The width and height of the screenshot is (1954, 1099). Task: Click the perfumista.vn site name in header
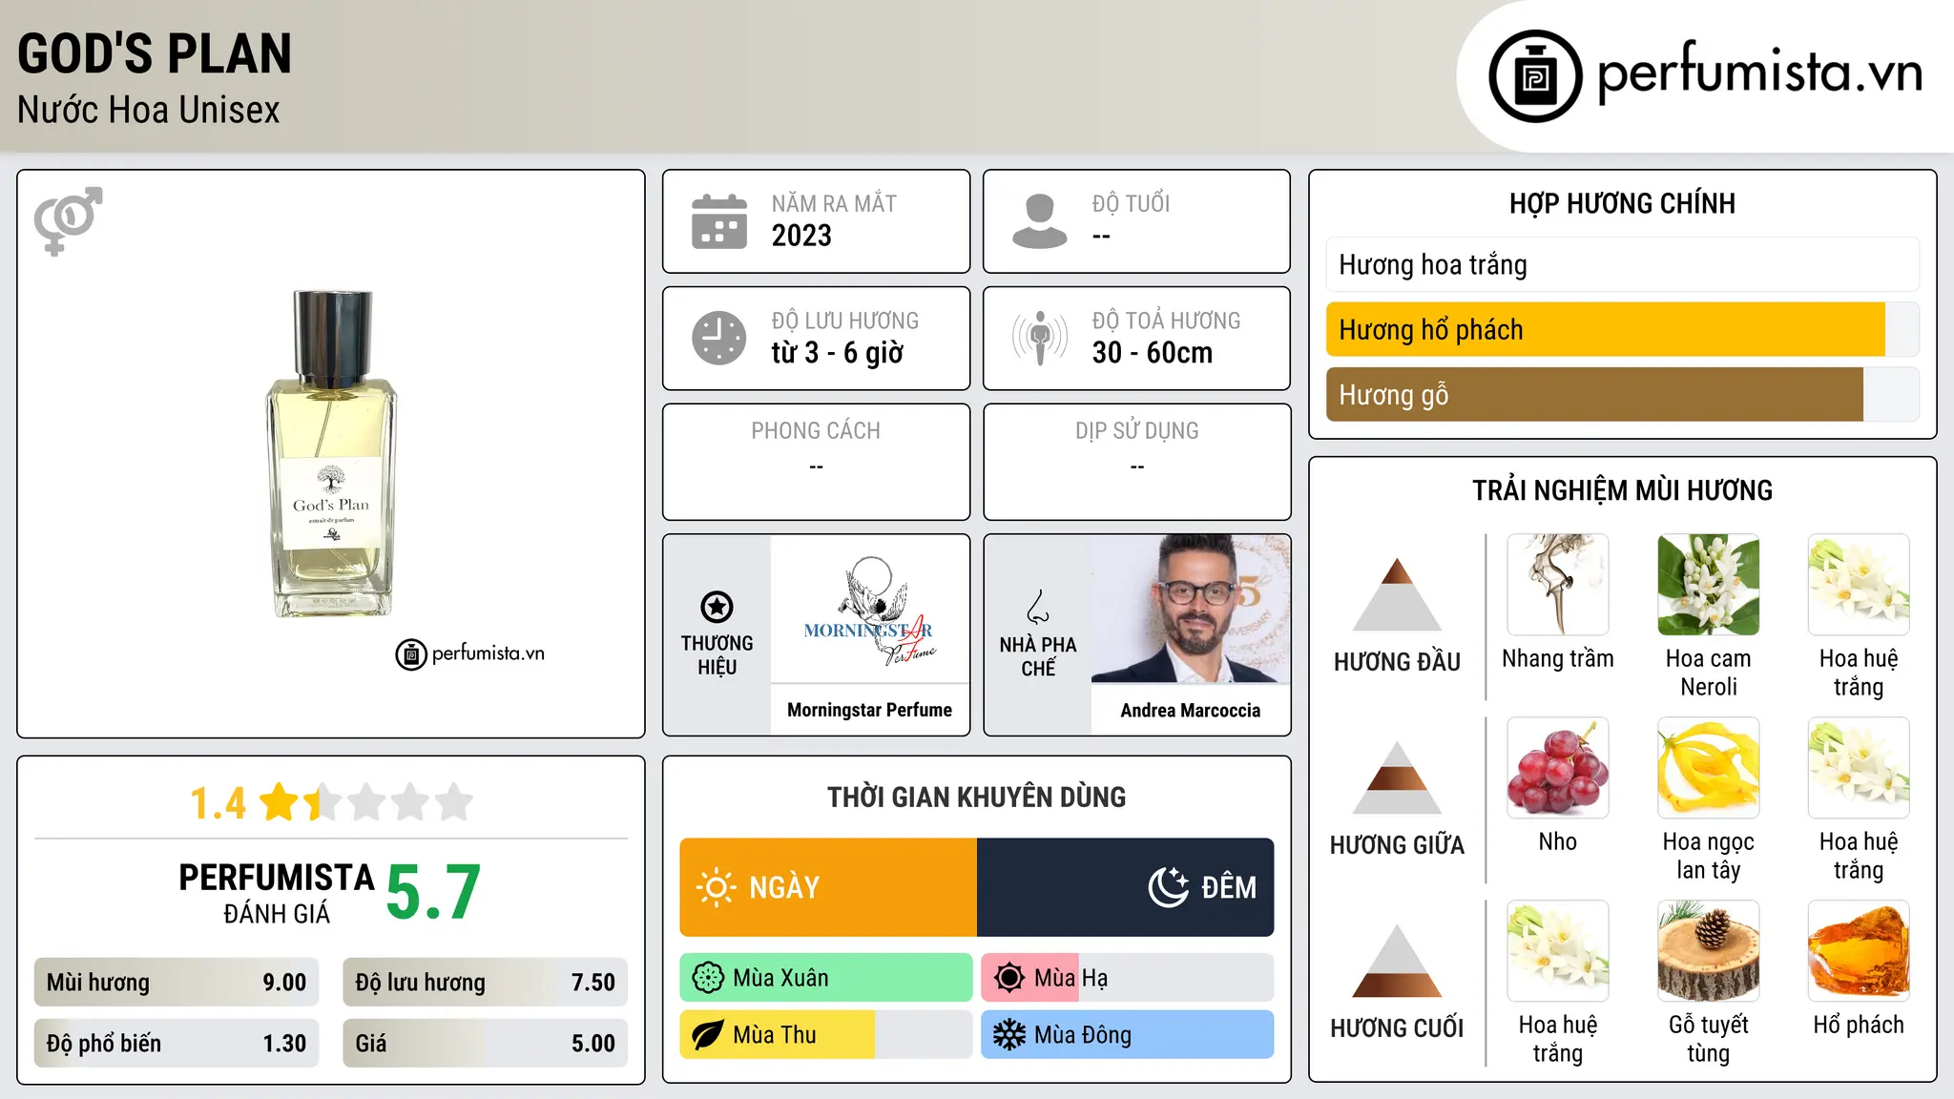[x=1760, y=73]
